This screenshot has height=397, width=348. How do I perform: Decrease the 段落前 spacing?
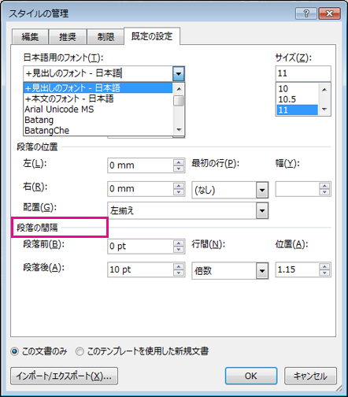(x=179, y=250)
